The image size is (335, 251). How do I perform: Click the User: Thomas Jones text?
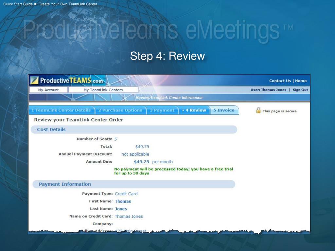[x=268, y=90]
